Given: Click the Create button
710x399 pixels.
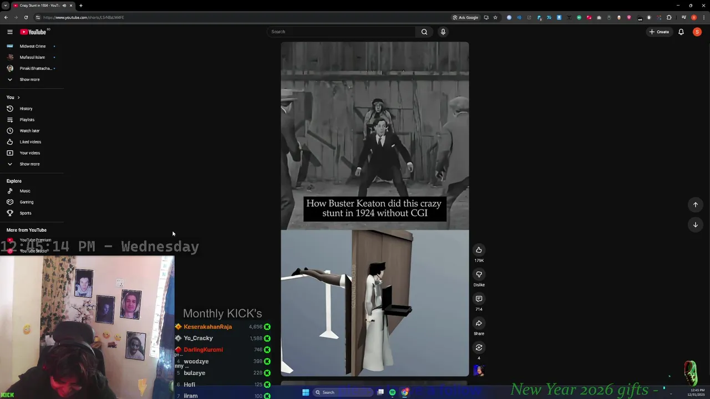Looking at the screenshot, I should pos(659,32).
